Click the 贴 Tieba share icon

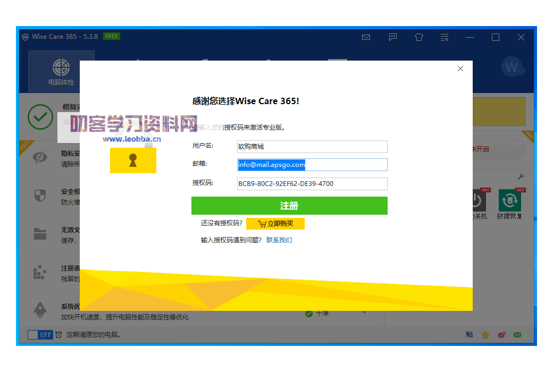pos(470,335)
